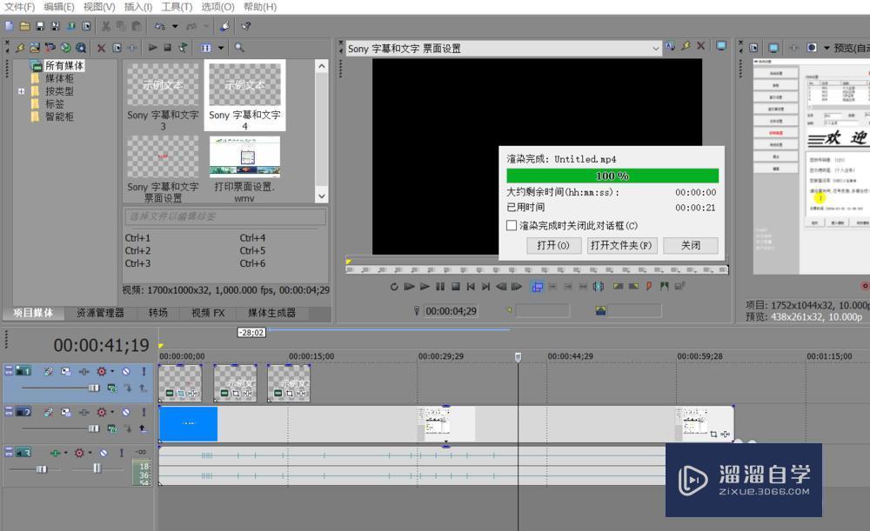Click Play in the trimmer transport controls
The image size is (870, 531).
[x=425, y=287]
